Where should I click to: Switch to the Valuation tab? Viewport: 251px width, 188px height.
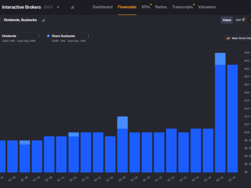pyautogui.click(x=207, y=7)
